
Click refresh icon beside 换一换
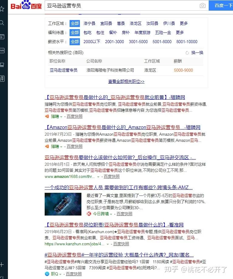tap(187, 53)
